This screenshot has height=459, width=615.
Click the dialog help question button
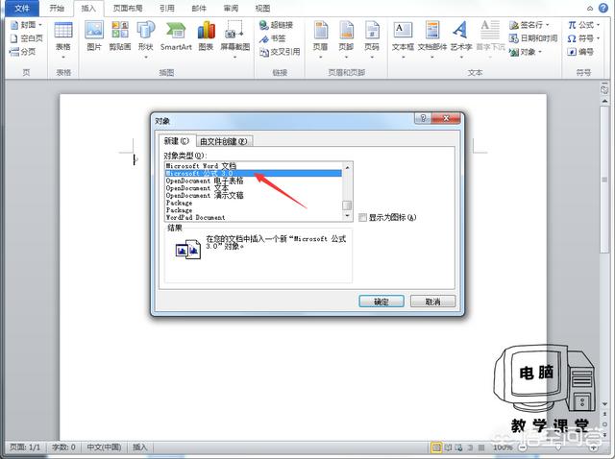click(x=423, y=118)
